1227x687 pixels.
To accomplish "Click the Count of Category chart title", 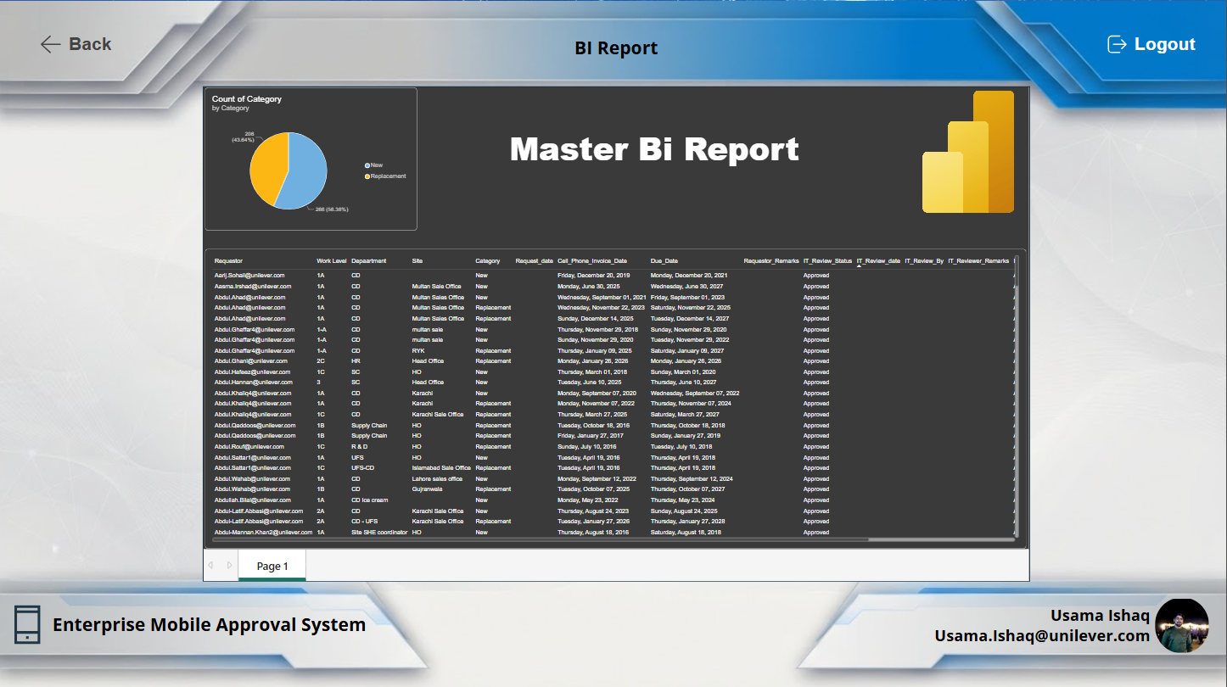I will (247, 99).
